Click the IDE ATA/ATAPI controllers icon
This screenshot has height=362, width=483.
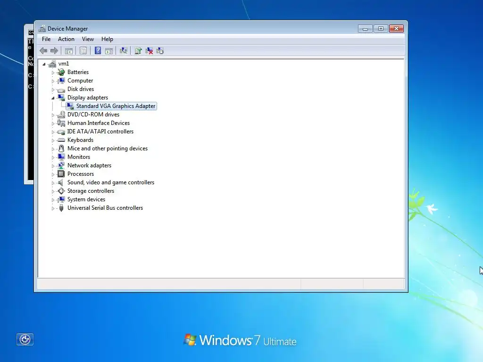click(61, 132)
